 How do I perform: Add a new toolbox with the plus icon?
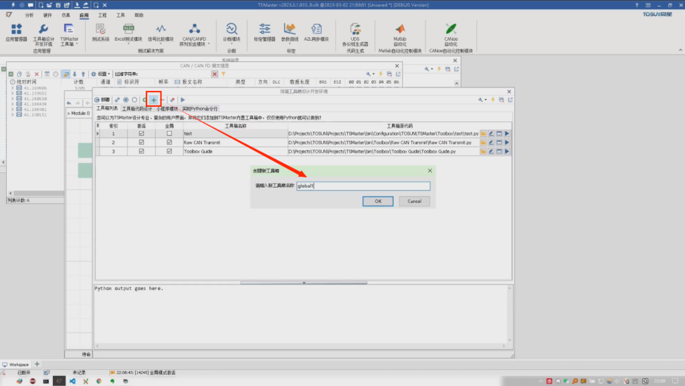click(155, 98)
